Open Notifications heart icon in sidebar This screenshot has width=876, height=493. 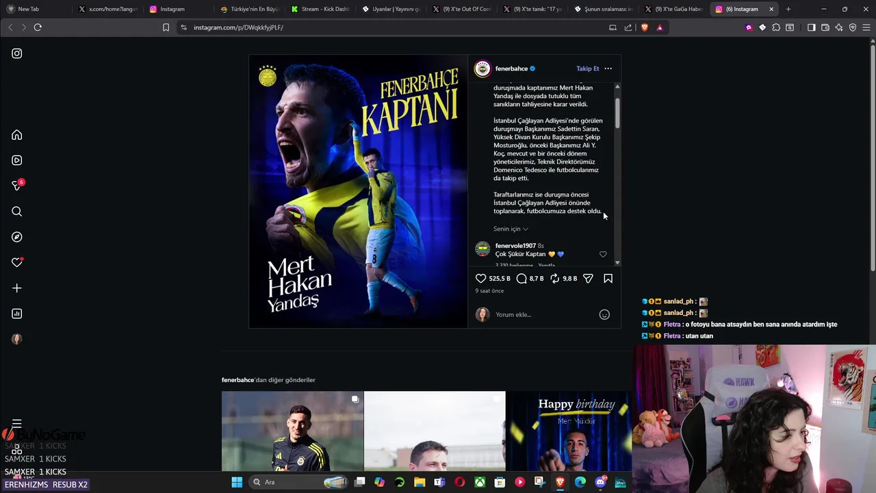click(x=17, y=262)
